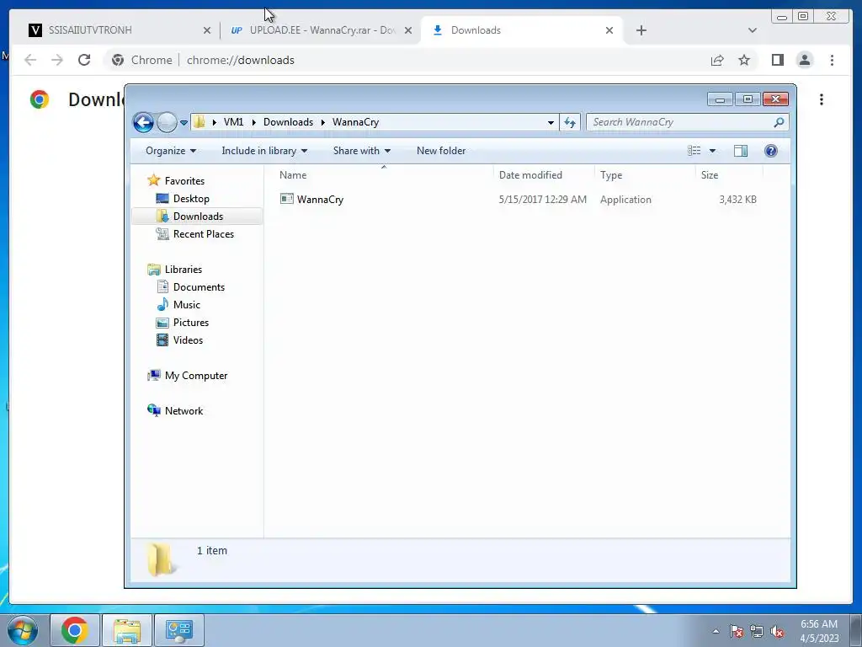Sort by the Name column header

coord(293,175)
